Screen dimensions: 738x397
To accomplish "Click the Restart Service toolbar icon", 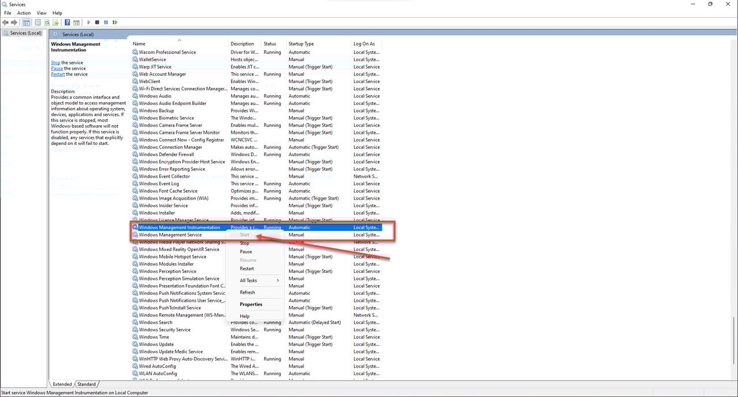I will pyautogui.click(x=115, y=23).
